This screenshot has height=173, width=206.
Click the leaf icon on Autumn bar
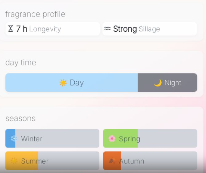pyautogui.click(x=112, y=161)
